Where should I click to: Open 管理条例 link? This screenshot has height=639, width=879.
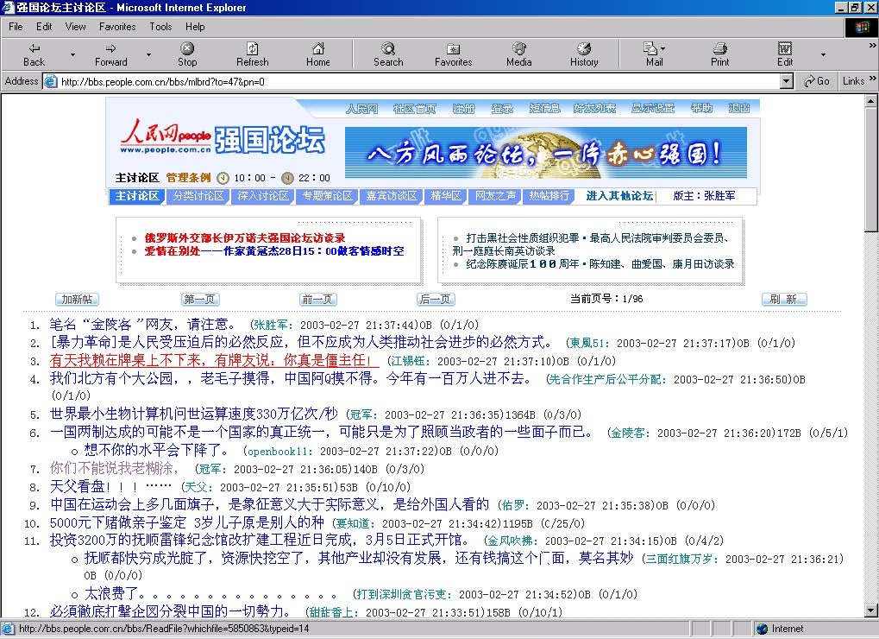point(188,178)
